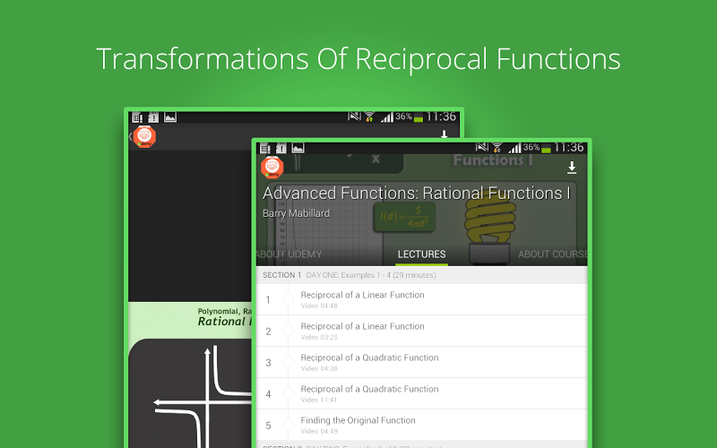Tap the instructor name Barry Mabillard

296,213
